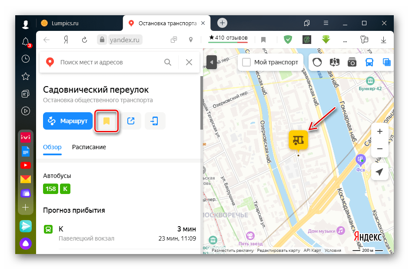Click the traffic circle icon on map
This screenshot has width=409, height=271.
[x=317, y=62]
